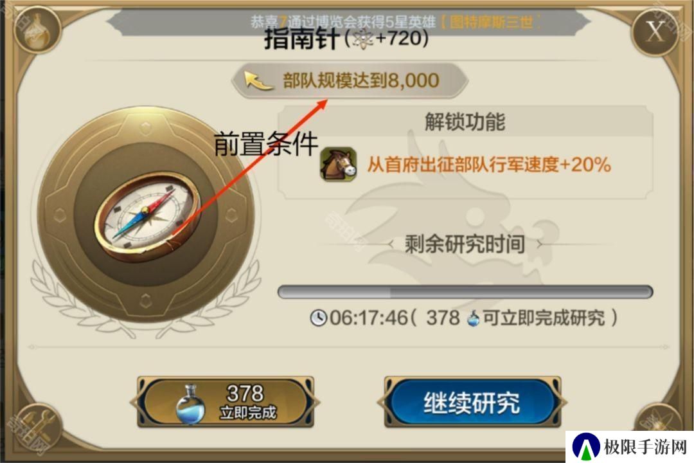Image resolution: width=694 pixels, height=463 pixels.
Task: Click the clock icon before 06:17:46
Action: click(318, 318)
